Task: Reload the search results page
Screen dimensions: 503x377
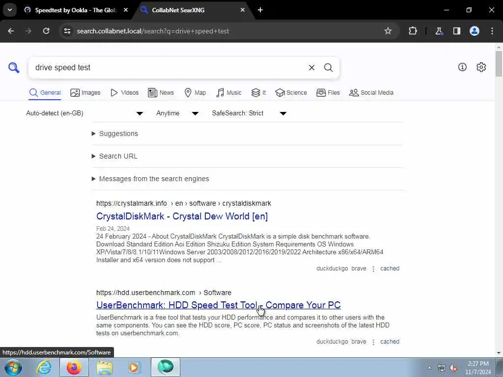Action: point(46,31)
